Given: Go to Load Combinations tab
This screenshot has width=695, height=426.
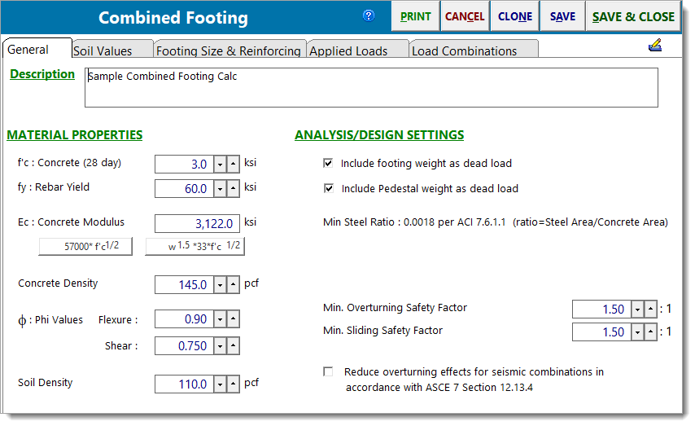Looking at the screenshot, I should pos(474,50).
